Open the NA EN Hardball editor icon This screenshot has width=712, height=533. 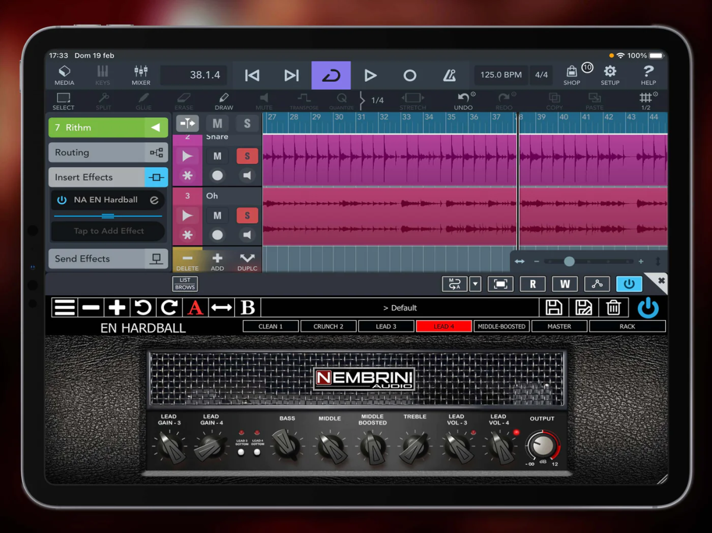coord(154,200)
